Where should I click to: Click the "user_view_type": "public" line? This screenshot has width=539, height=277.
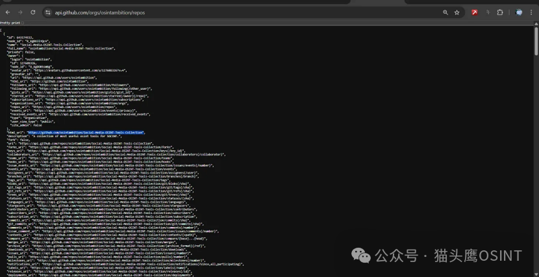click(32, 122)
